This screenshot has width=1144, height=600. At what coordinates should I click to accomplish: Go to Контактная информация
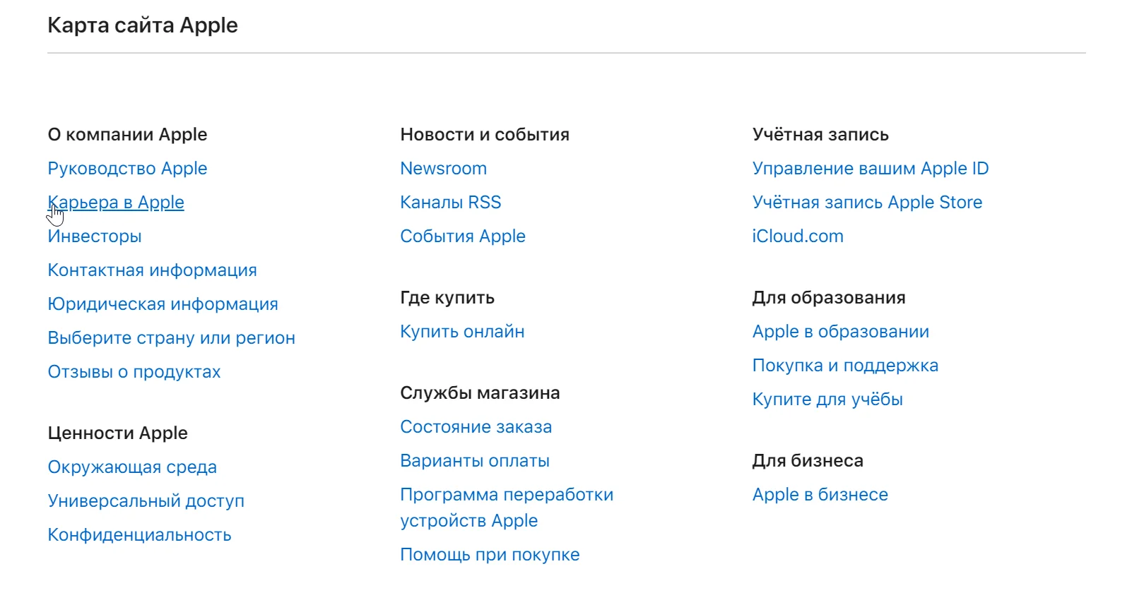(152, 270)
